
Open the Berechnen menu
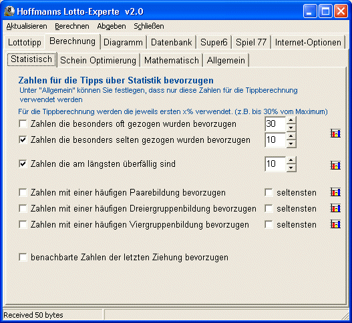pyautogui.click(x=72, y=26)
